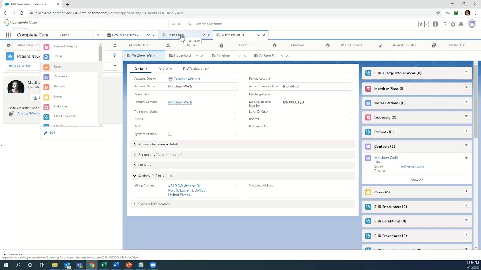The image size is (481, 270).
Task: Open Excel from Windows taskbar
Action: point(103,265)
